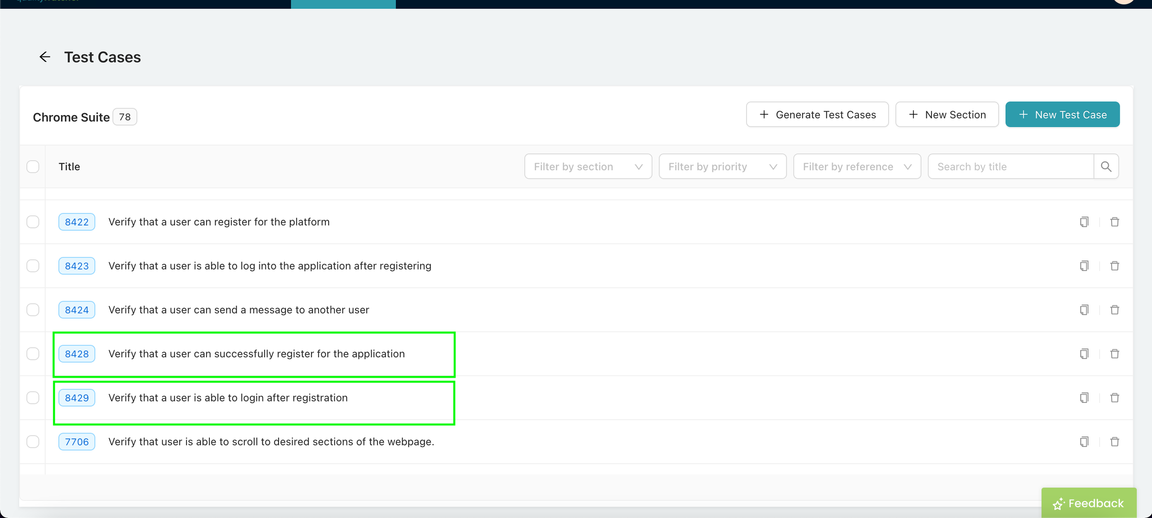The width and height of the screenshot is (1152, 518).
Task: Select test case 8428 checkbox
Action: 33,353
